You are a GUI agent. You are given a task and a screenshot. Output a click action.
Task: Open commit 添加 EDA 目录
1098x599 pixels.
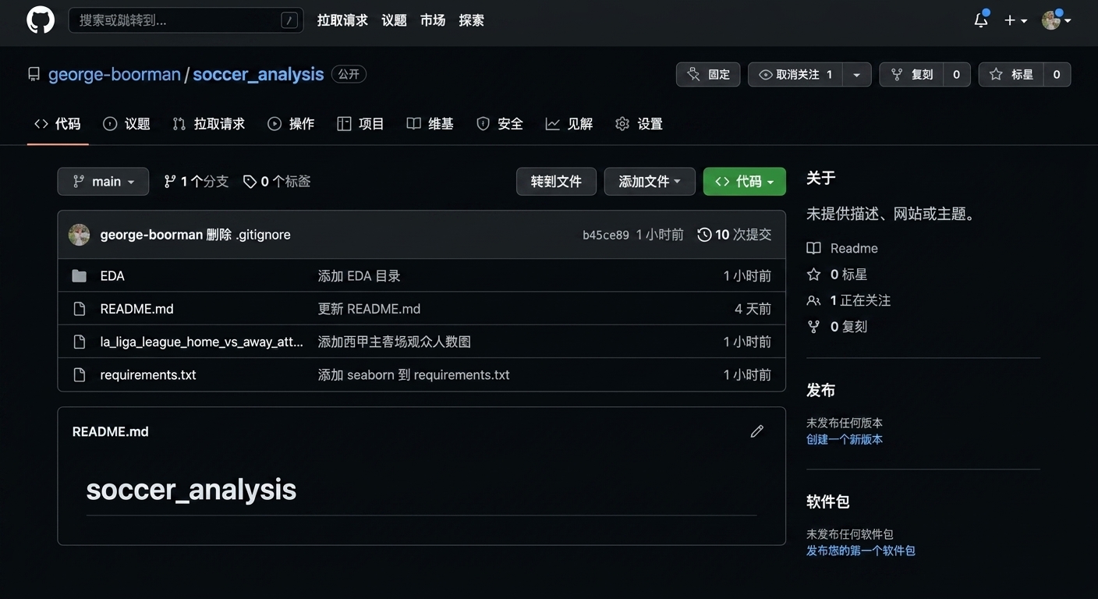[359, 276]
